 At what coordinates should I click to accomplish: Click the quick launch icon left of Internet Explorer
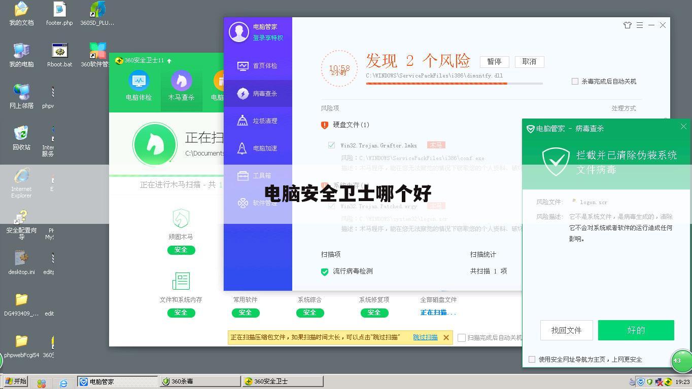pos(42,383)
